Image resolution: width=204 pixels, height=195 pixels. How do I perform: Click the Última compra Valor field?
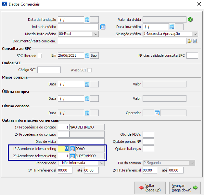click(164, 98)
